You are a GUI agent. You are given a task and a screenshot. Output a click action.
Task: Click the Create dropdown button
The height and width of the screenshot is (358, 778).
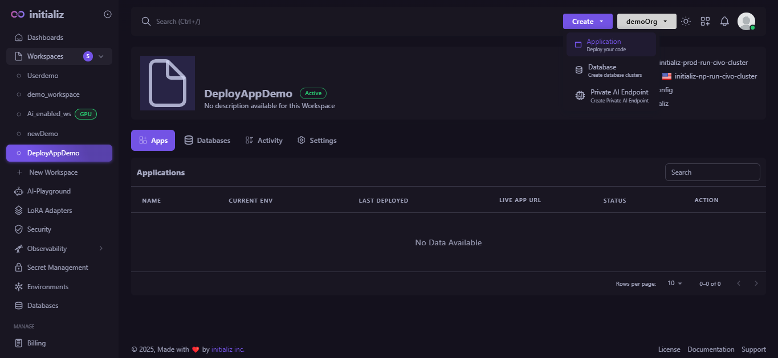(588, 22)
